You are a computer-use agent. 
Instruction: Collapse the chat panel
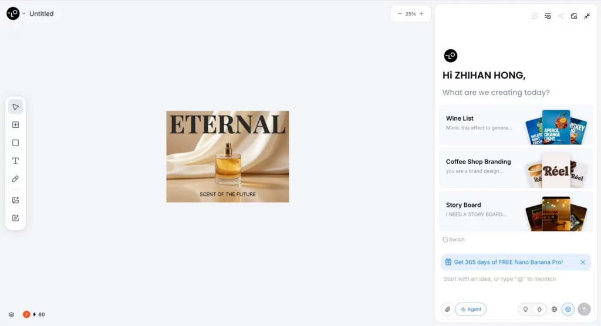(587, 16)
